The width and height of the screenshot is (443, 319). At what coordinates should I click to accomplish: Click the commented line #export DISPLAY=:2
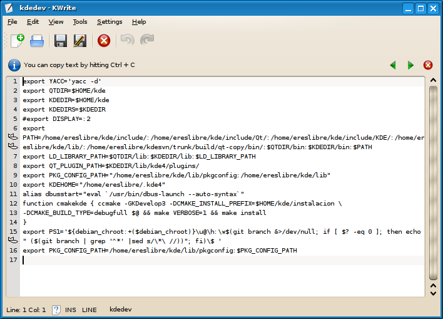point(56,119)
